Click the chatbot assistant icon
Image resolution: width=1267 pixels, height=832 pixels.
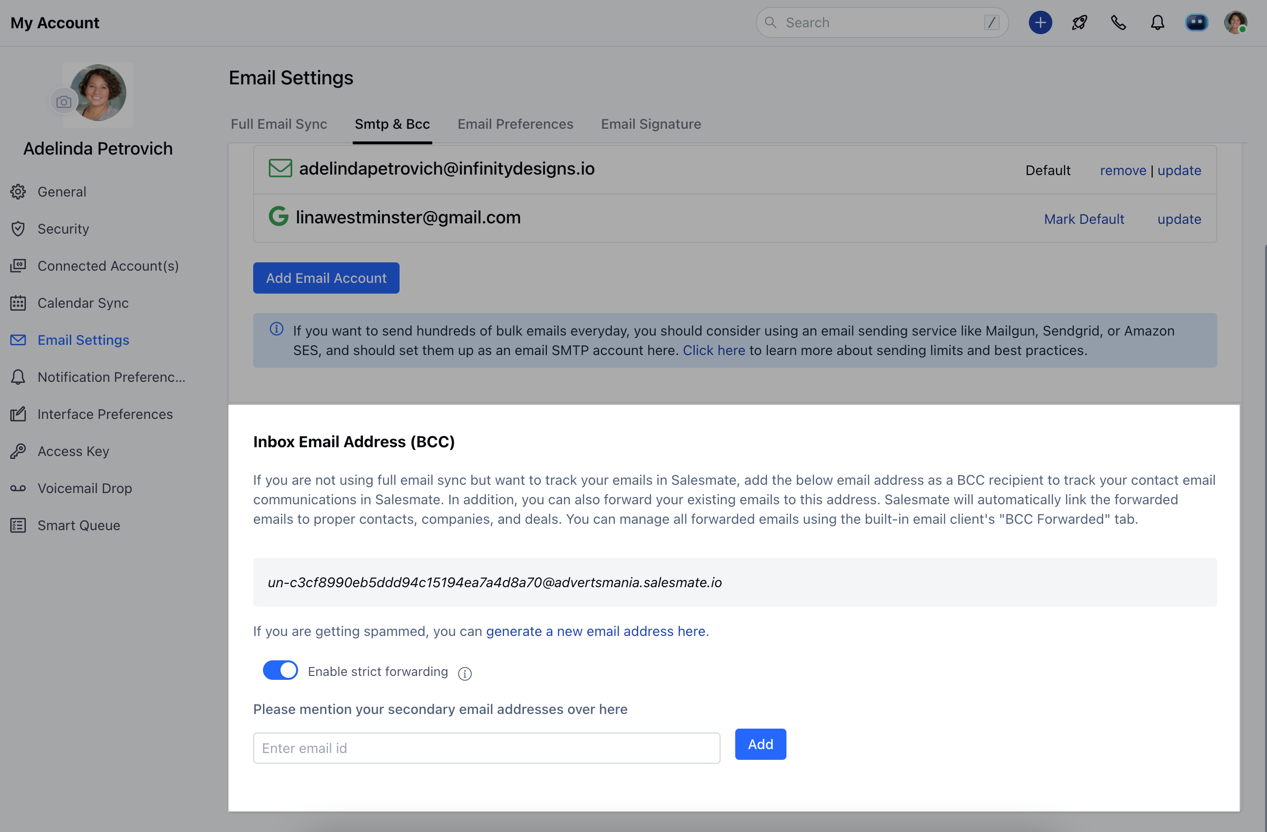[1196, 22]
